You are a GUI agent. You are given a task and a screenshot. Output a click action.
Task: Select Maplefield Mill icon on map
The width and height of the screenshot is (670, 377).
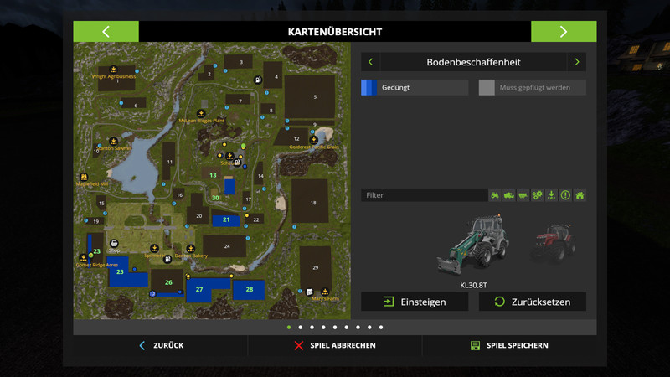[84, 177]
